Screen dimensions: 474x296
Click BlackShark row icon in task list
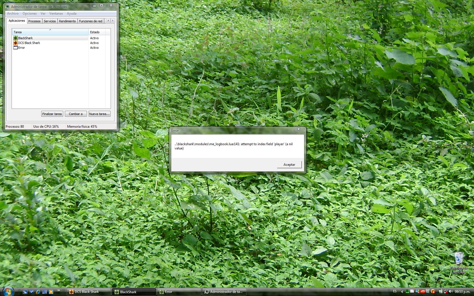pos(16,38)
